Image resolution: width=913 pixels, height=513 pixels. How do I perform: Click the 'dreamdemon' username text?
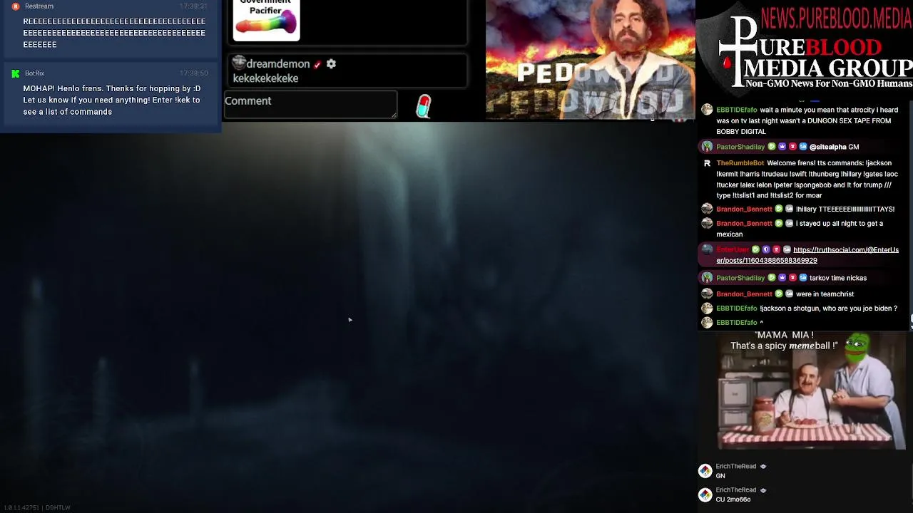coord(277,64)
